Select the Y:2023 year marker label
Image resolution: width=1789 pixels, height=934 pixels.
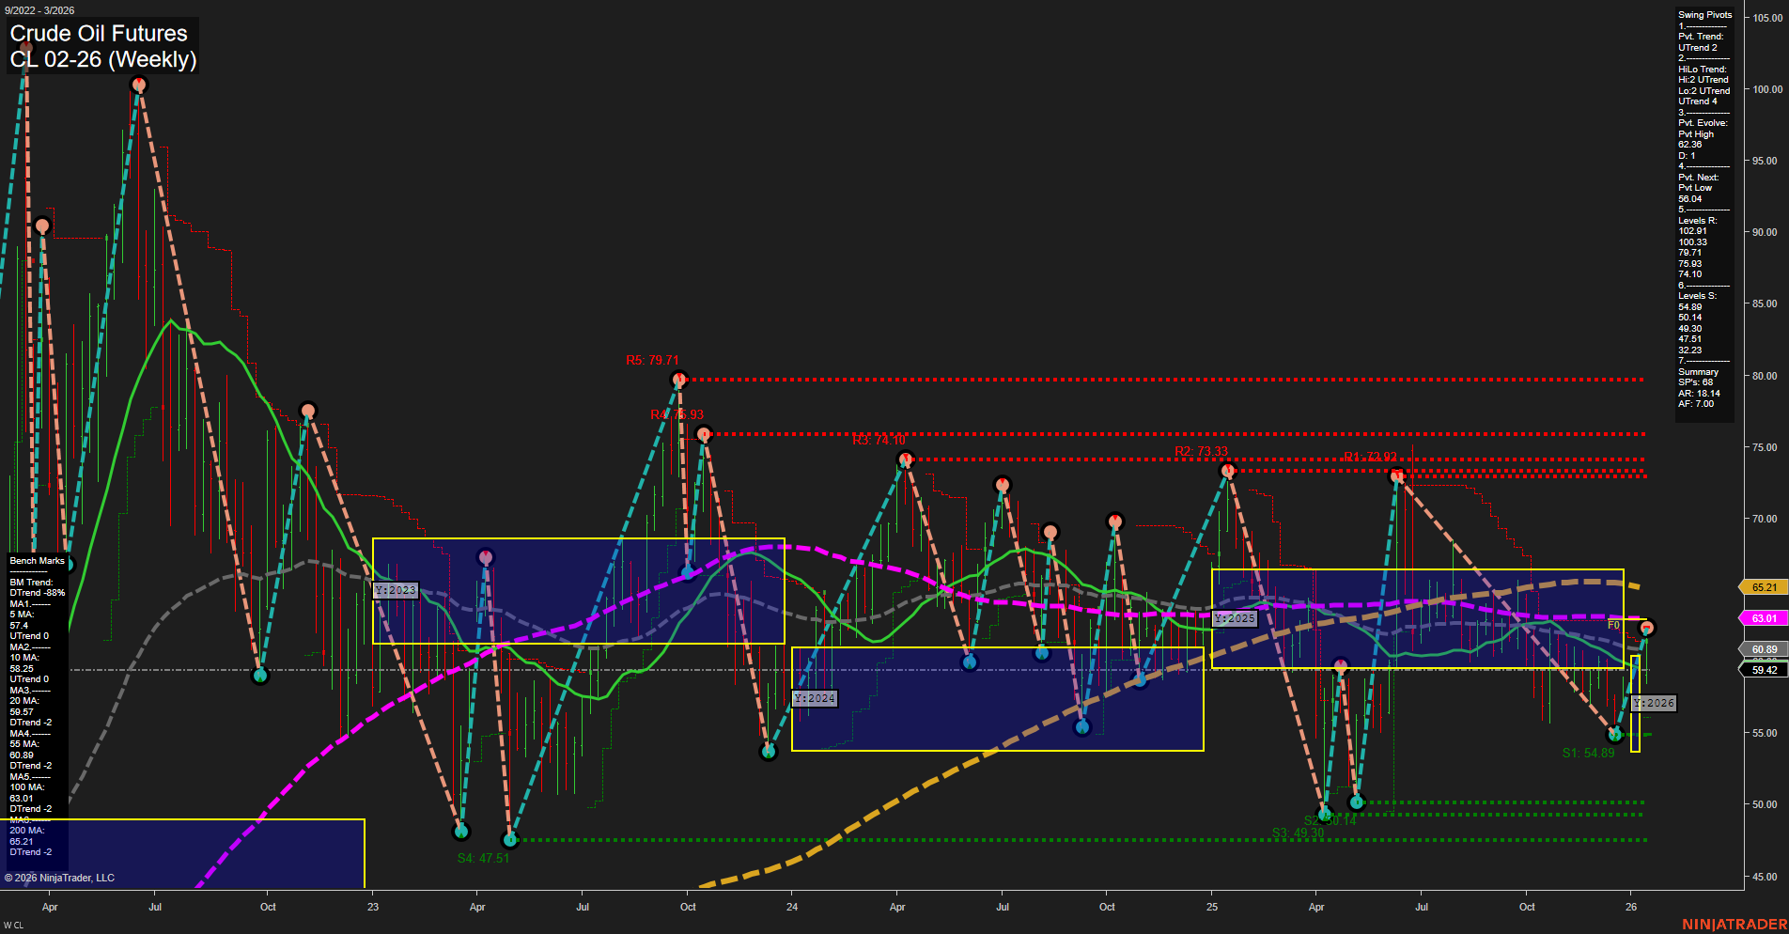(395, 589)
